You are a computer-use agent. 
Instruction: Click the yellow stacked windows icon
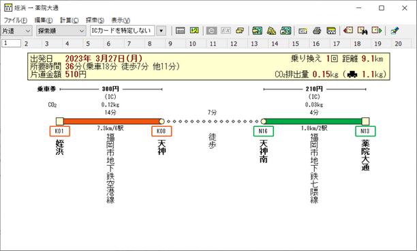coord(240,31)
